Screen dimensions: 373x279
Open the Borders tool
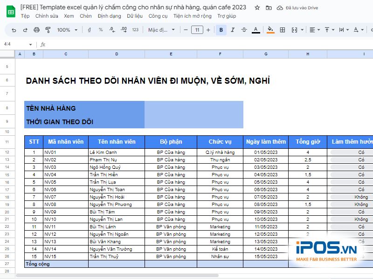[282, 30]
